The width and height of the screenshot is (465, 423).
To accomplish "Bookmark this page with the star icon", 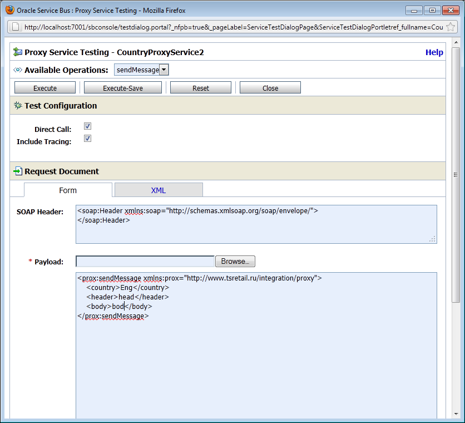I will (451, 27).
